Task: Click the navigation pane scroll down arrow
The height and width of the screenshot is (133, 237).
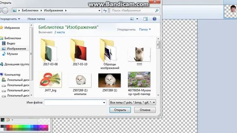Action: coord(31,95)
